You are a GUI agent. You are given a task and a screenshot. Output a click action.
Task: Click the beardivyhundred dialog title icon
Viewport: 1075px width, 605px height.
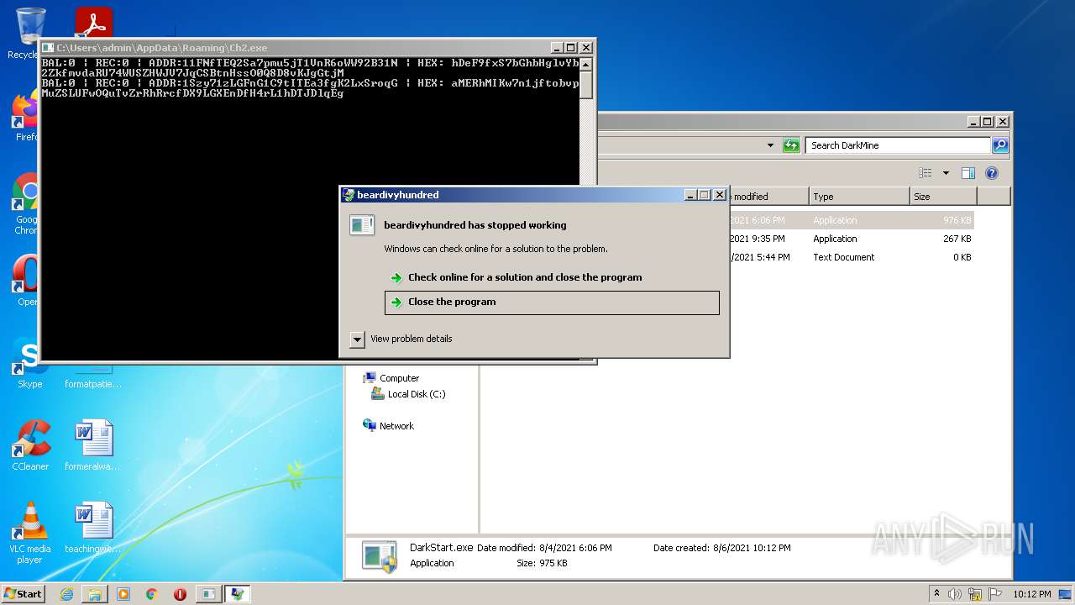tap(349, 195)
